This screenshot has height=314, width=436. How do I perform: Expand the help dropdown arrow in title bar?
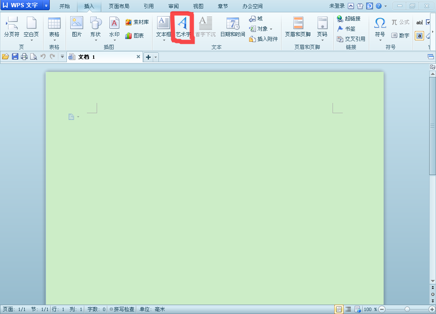pyautogui.click(x=385, y=6)
